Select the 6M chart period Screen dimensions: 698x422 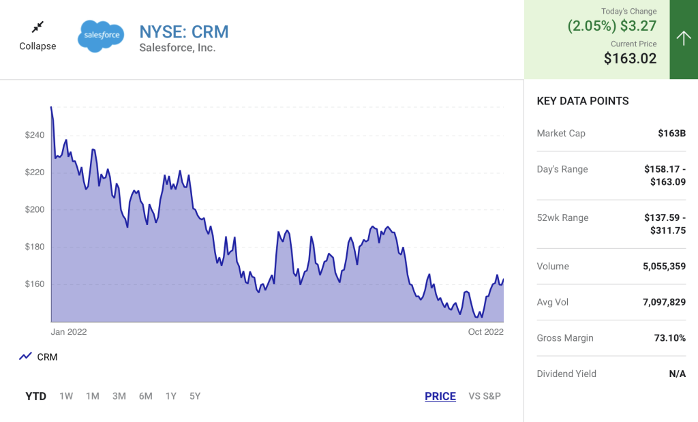[x=146, y=396]
